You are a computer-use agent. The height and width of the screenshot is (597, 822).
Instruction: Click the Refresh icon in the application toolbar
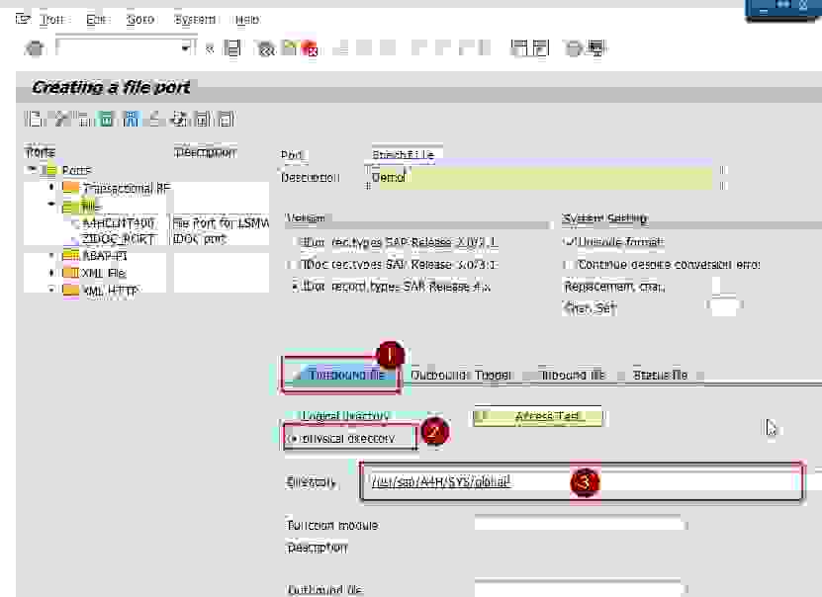pyautogui.click(x=176, y=120)
